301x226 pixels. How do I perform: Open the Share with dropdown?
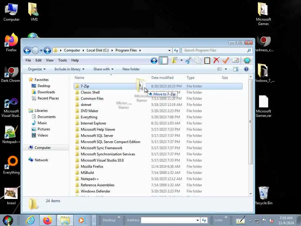click(x=103, y=69)
